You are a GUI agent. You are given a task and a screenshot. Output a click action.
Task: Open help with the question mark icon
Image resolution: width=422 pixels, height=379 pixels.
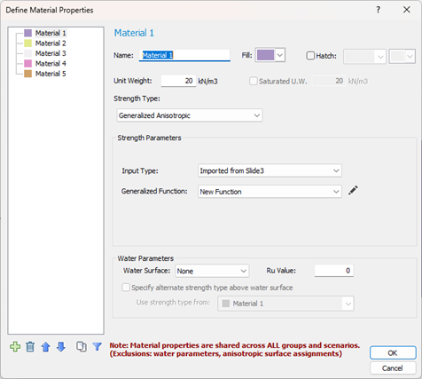(378, 10)
